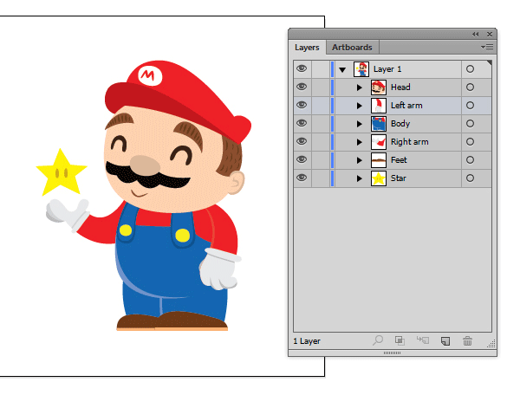The image size is (520, 395).
Task: Click the target circle for Head
Action: coord(470,87)
